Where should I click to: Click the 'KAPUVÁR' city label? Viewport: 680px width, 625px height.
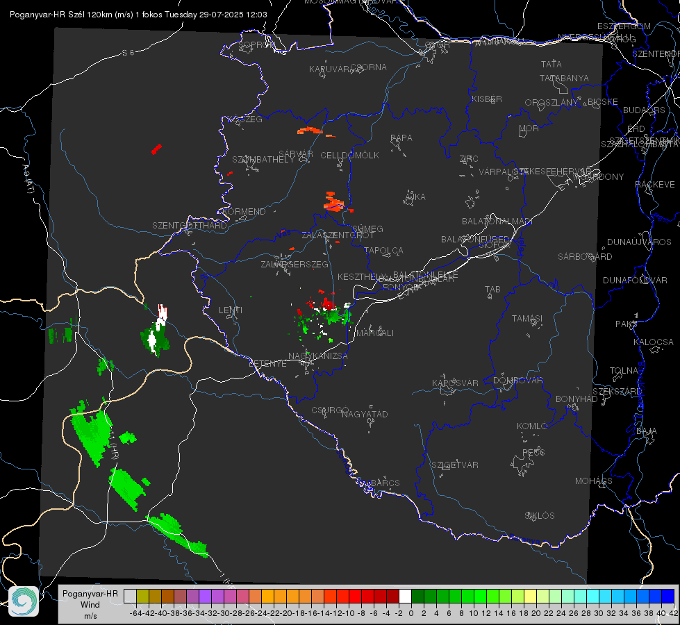click(x=330, y=69)
